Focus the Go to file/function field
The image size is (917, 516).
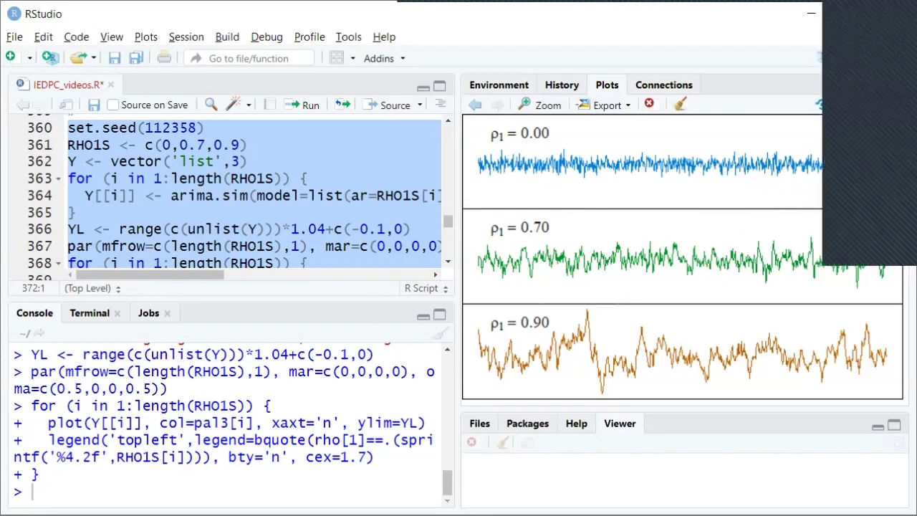(249, 58)
